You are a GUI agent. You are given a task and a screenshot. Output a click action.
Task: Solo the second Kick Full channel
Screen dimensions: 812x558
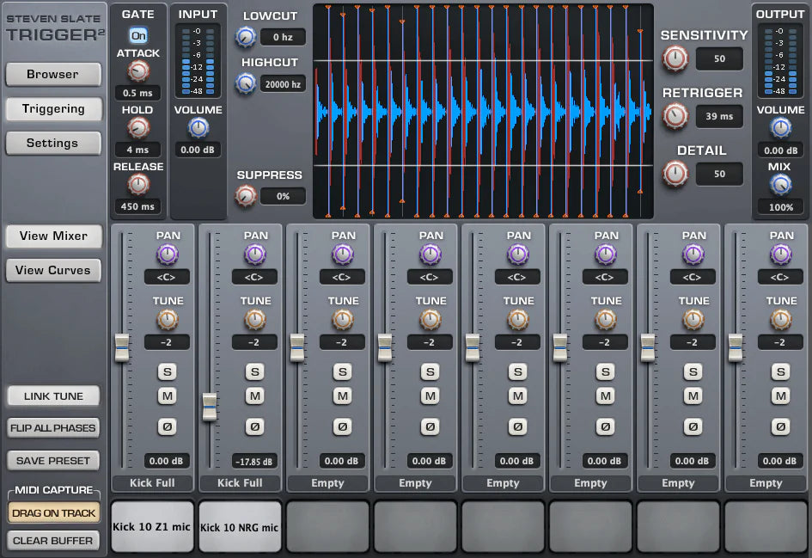(x=254, y=371)
